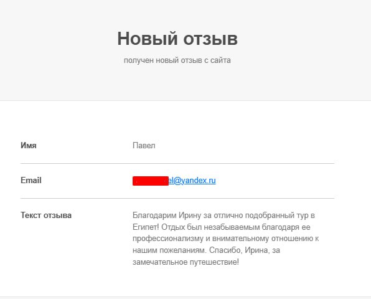Click the 'Текст отзыва' label
The width and height of the screenshot is (371, 299).
[46, 215]
